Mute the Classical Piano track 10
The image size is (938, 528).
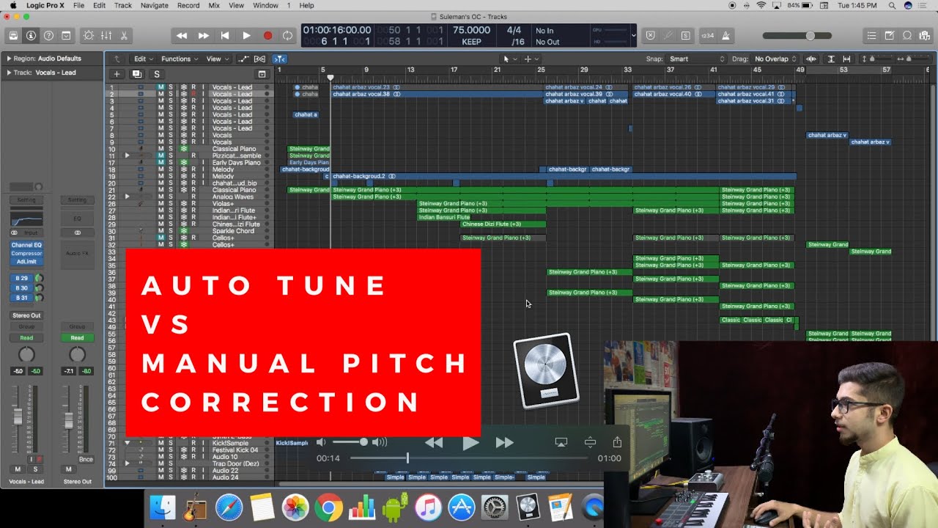point(161,149)
